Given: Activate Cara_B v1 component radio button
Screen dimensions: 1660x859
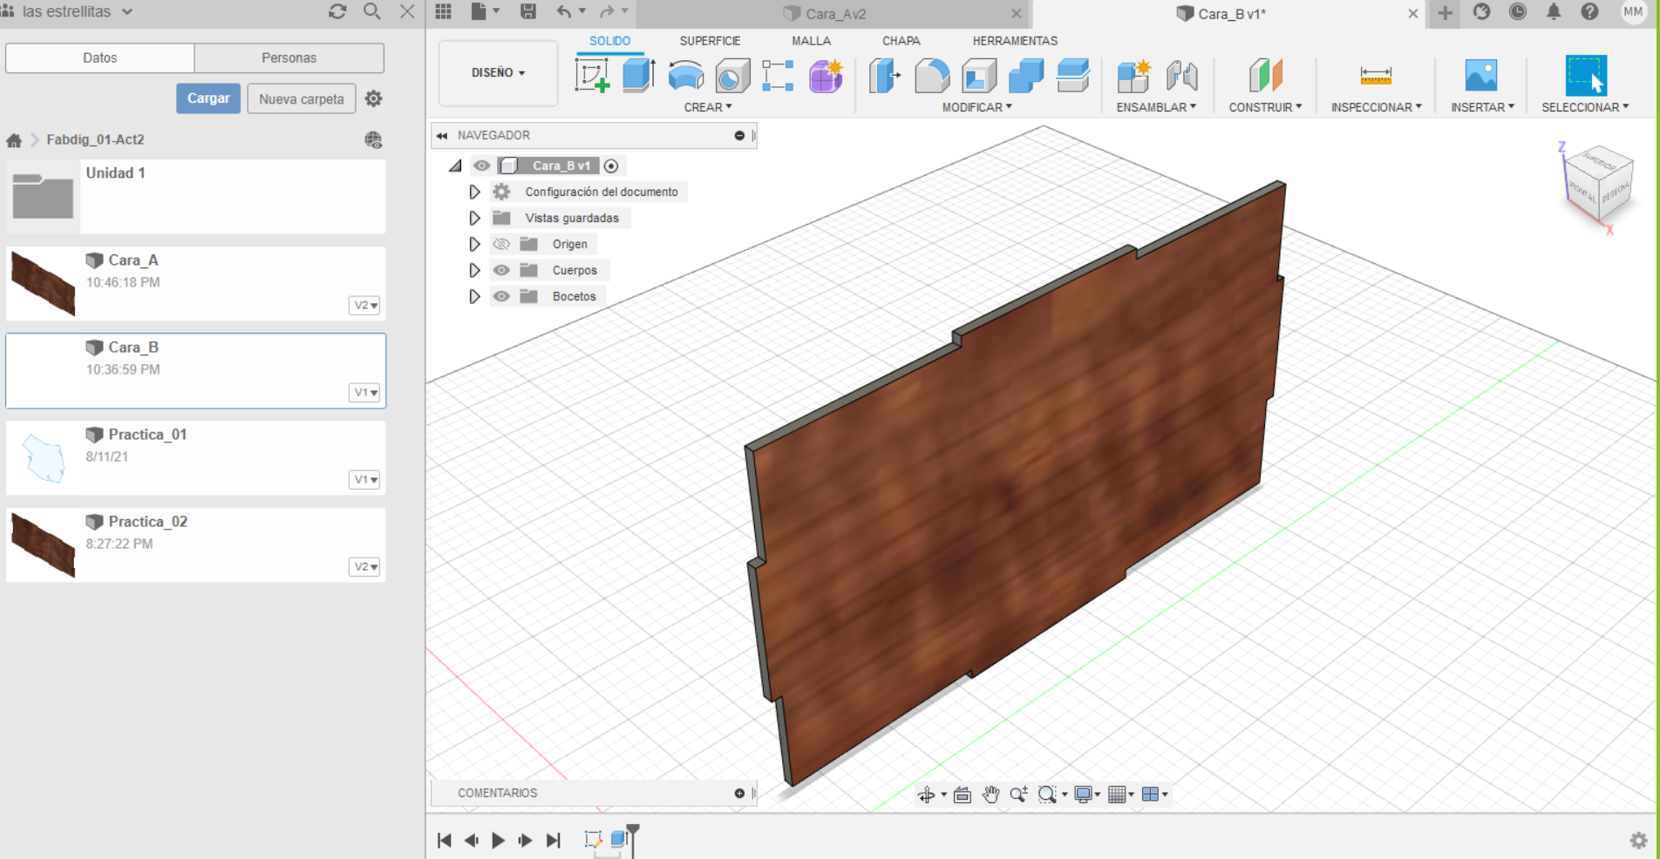Looking at the screenshot, I should tap(611, 166).
